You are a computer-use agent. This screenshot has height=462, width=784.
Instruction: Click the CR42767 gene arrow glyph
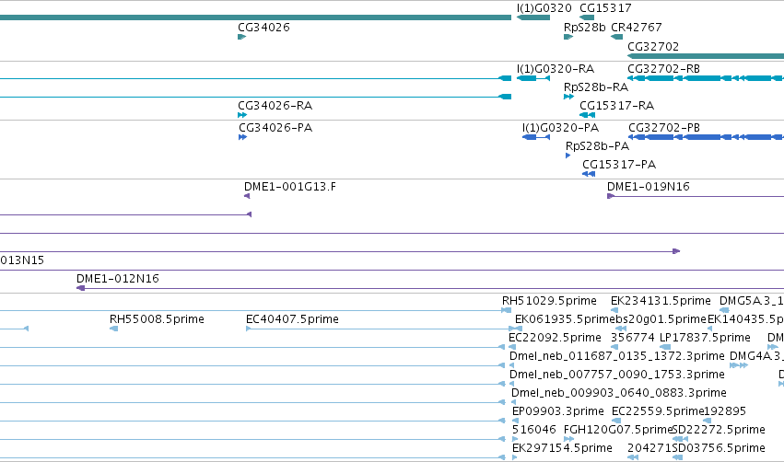pos(617,37)
